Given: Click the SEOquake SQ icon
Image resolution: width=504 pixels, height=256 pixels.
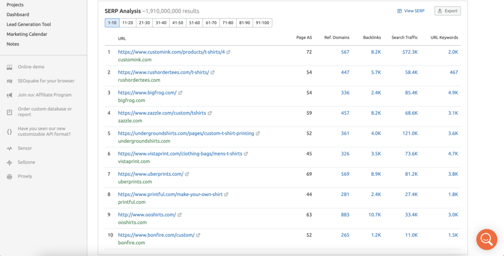Looking at the screenshot, I should click(10, 81).
